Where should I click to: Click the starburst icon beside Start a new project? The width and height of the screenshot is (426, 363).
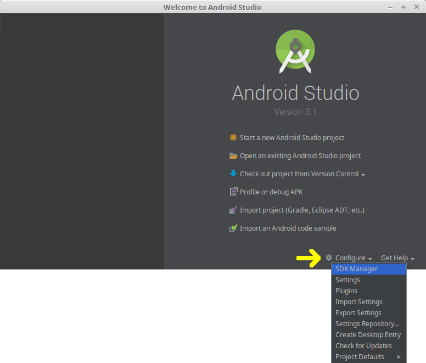point(233,137)
